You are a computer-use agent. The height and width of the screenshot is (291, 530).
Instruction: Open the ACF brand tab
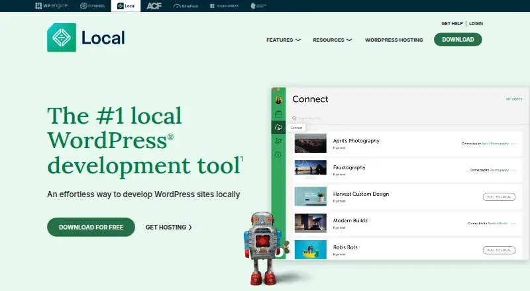(x=154, y=6)
